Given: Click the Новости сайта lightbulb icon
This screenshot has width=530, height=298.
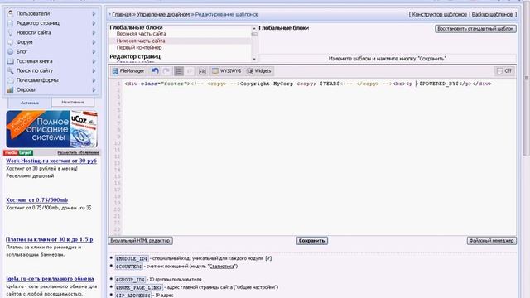Looking at the screenshot, I should pos(11,32).
